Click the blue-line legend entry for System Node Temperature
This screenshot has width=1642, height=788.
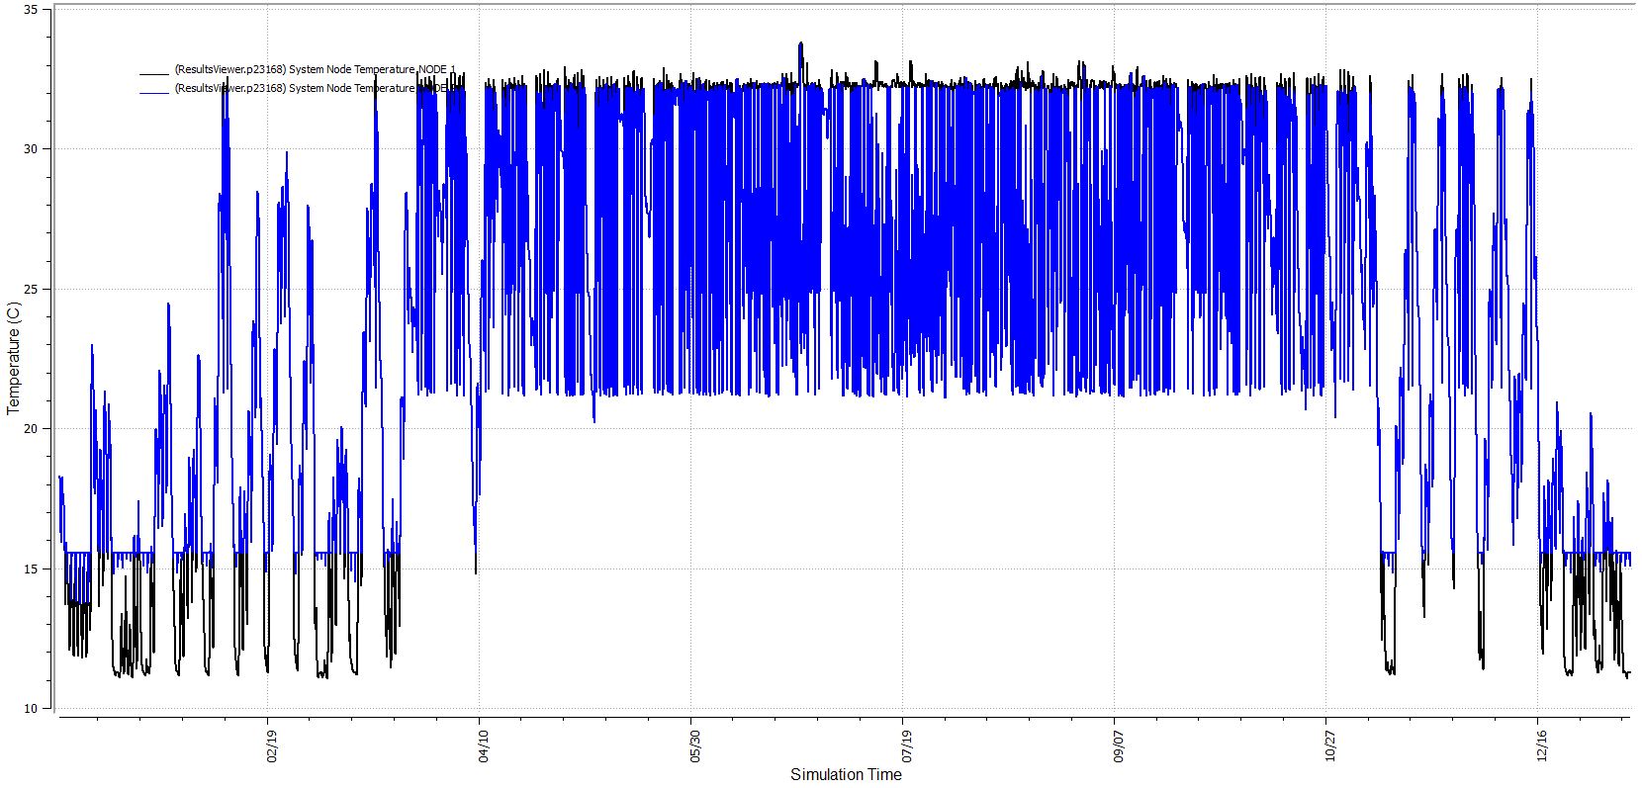click(315, 89)
